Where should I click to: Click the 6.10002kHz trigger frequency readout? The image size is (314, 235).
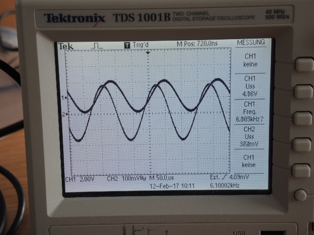pos(225,186)
